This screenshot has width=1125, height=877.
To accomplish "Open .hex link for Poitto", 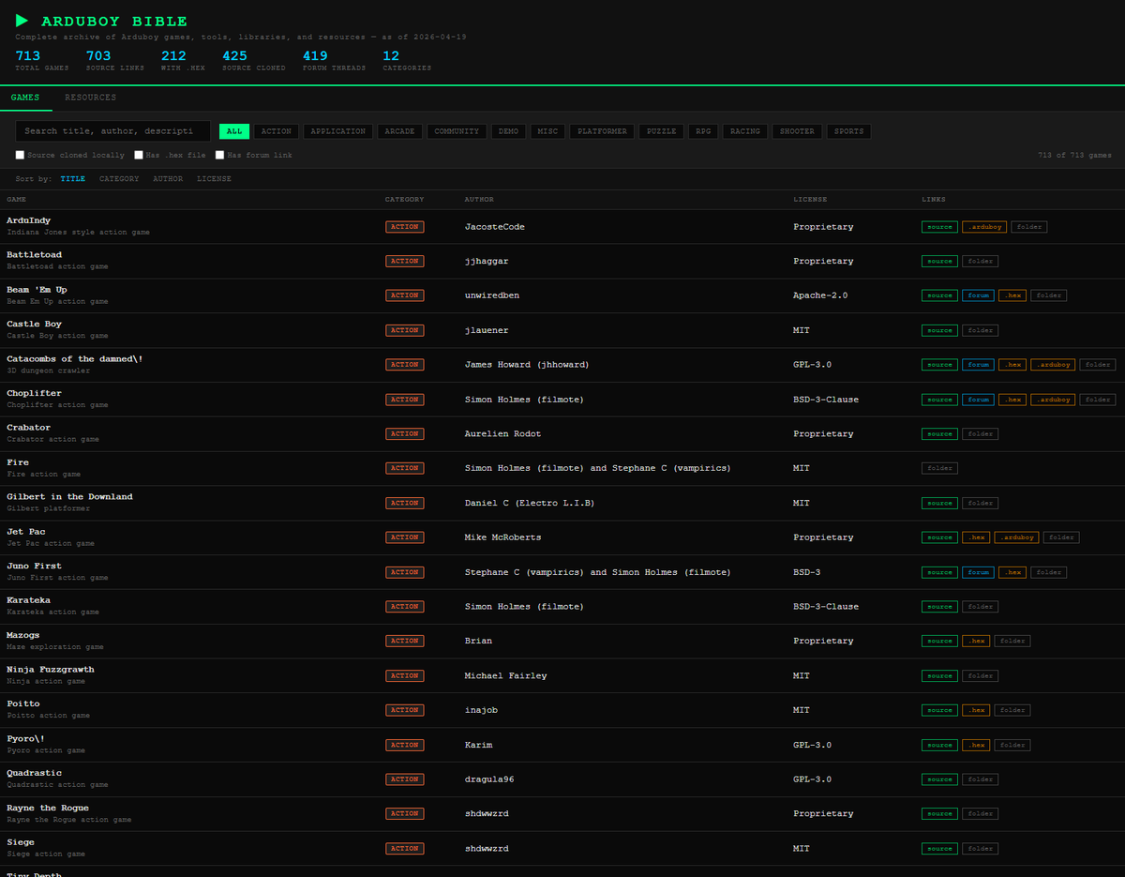I will pos(976,710).
